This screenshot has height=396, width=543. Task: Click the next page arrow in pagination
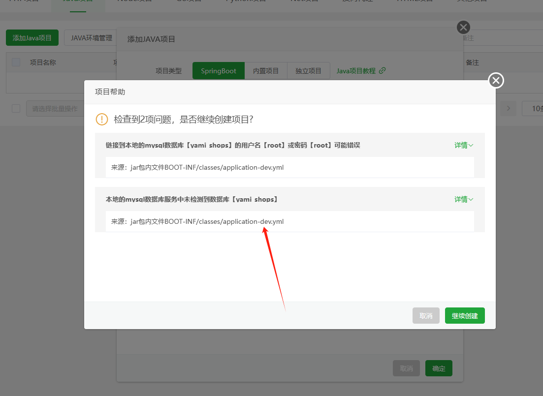pyautogui.click(x=508, y=108)
